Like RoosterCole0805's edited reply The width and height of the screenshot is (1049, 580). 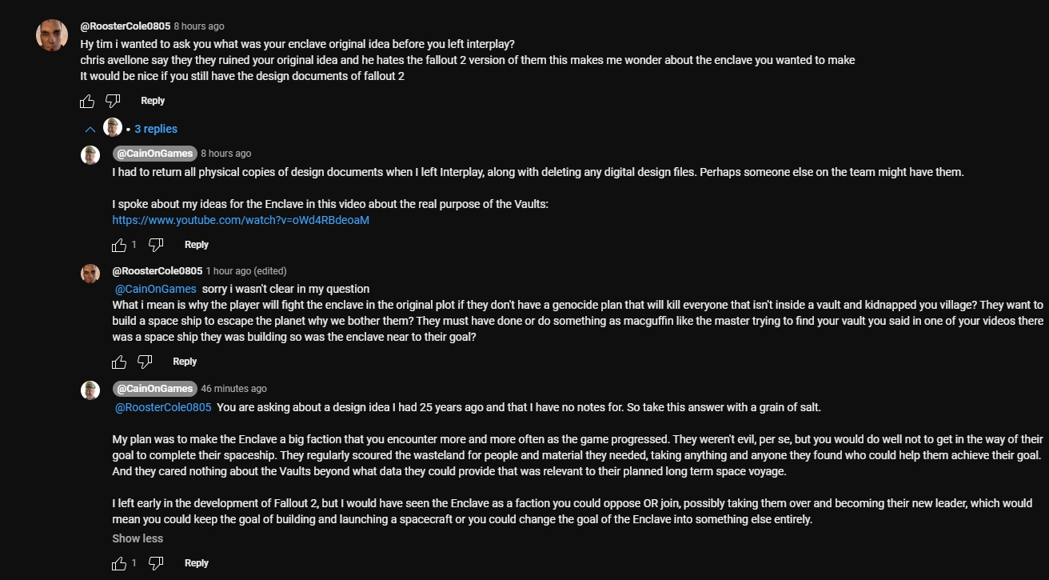click(x=119, y=362)
